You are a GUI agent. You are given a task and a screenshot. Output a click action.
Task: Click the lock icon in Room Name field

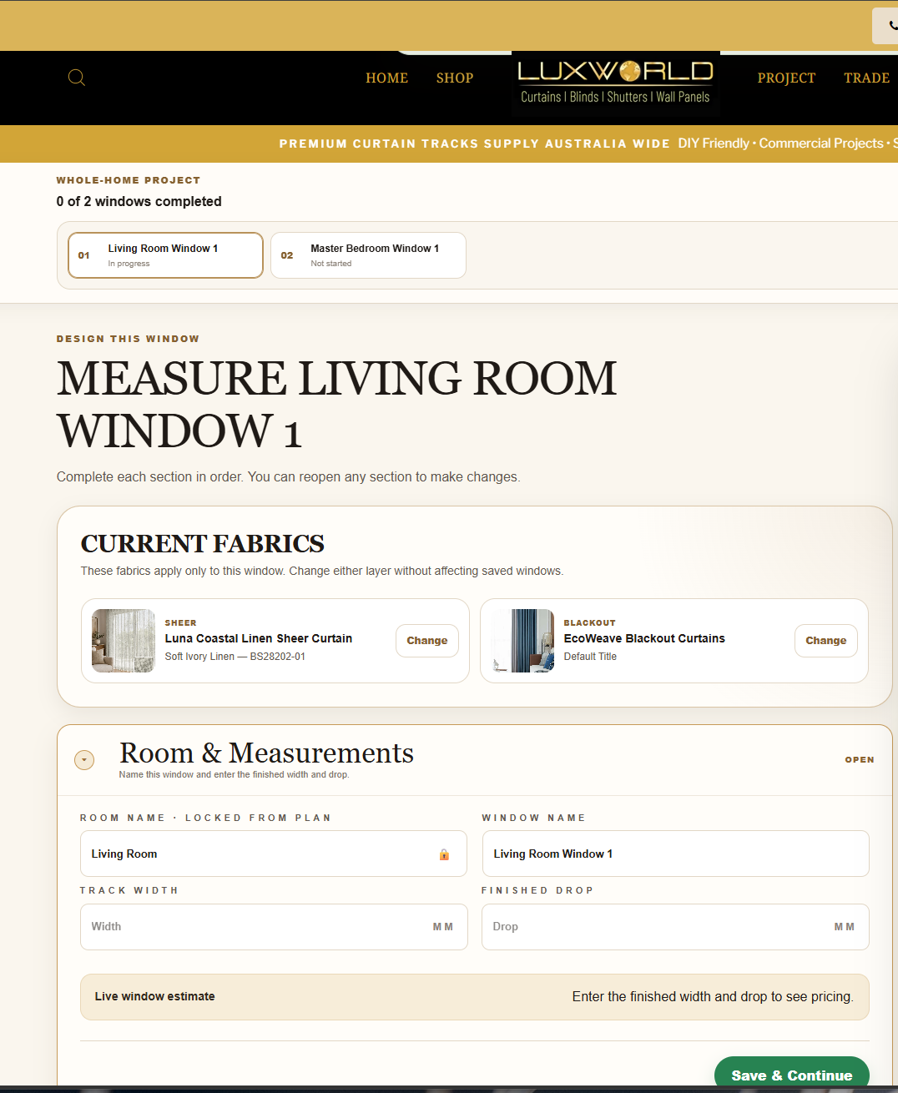click(444, 854)
